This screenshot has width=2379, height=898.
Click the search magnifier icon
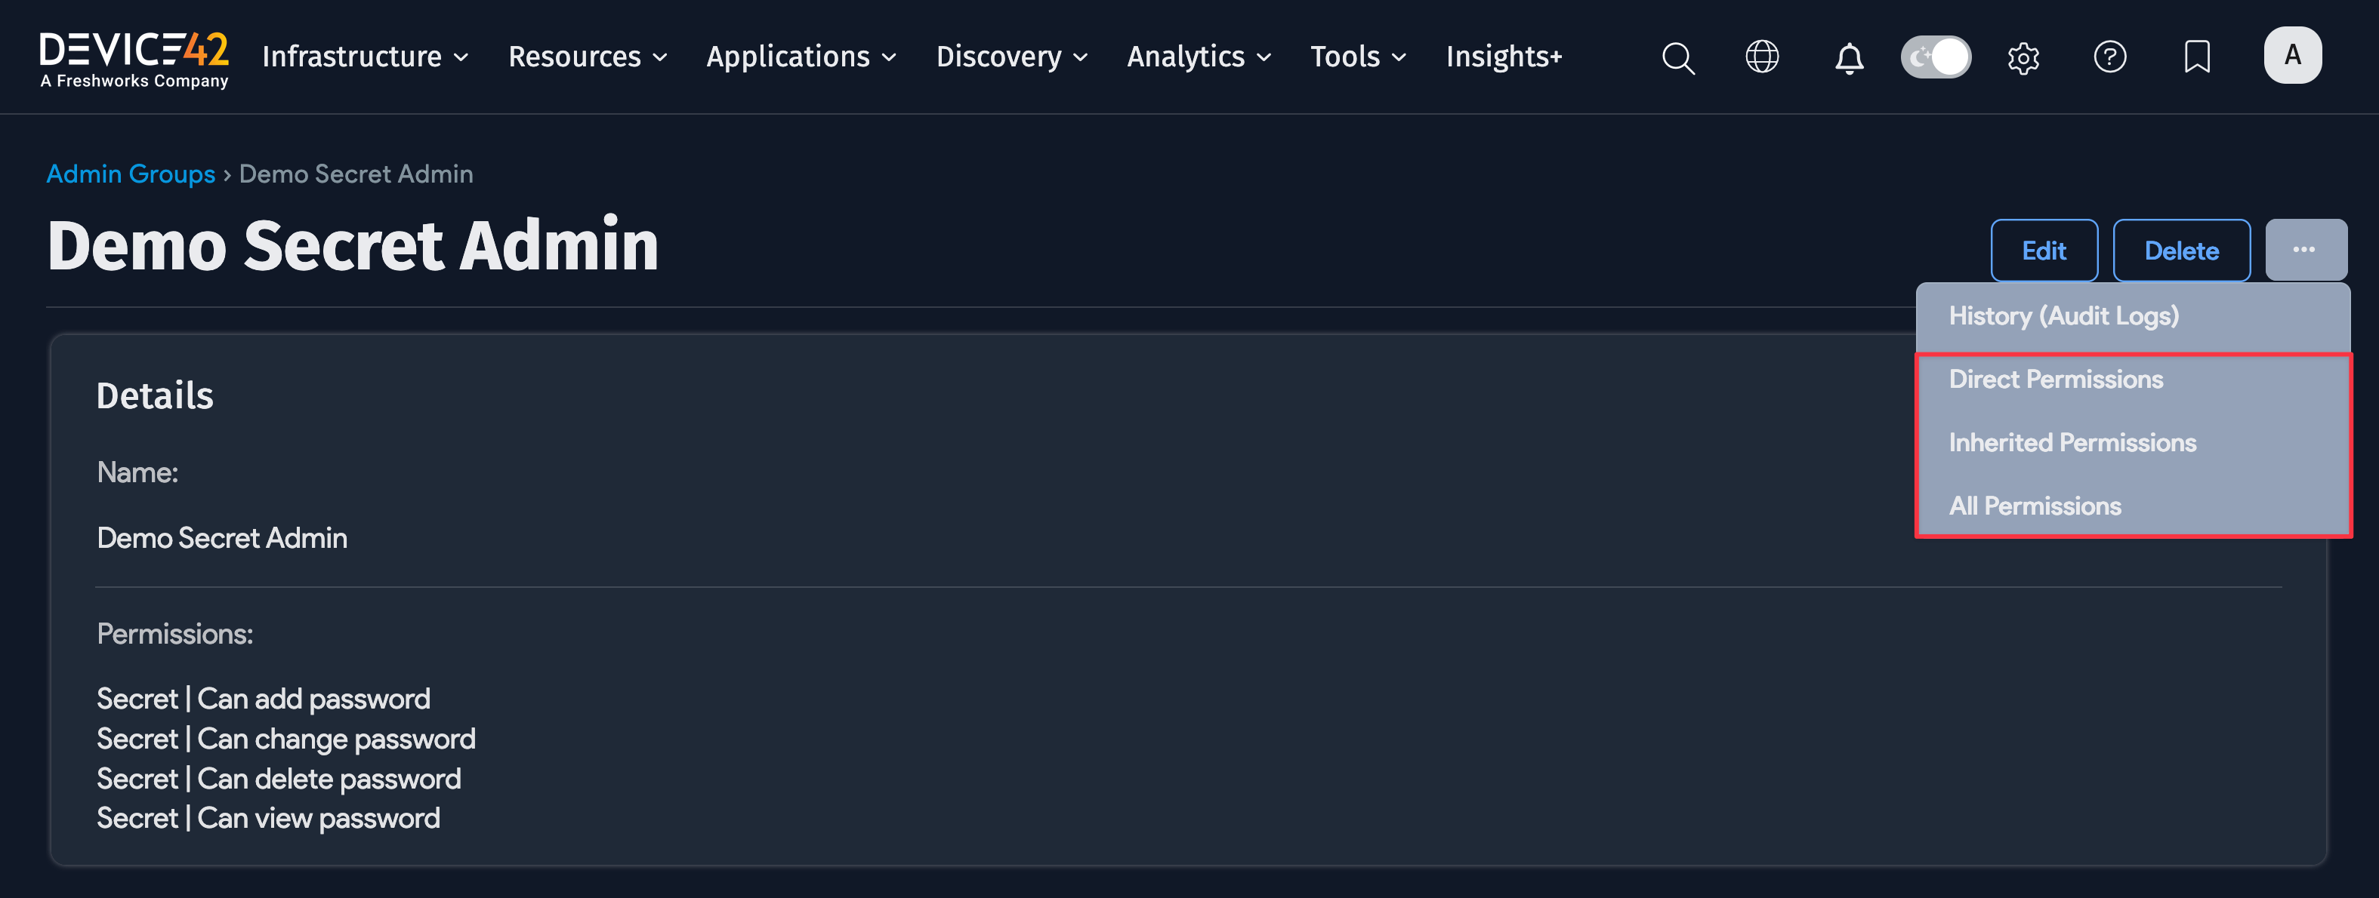1677,57
